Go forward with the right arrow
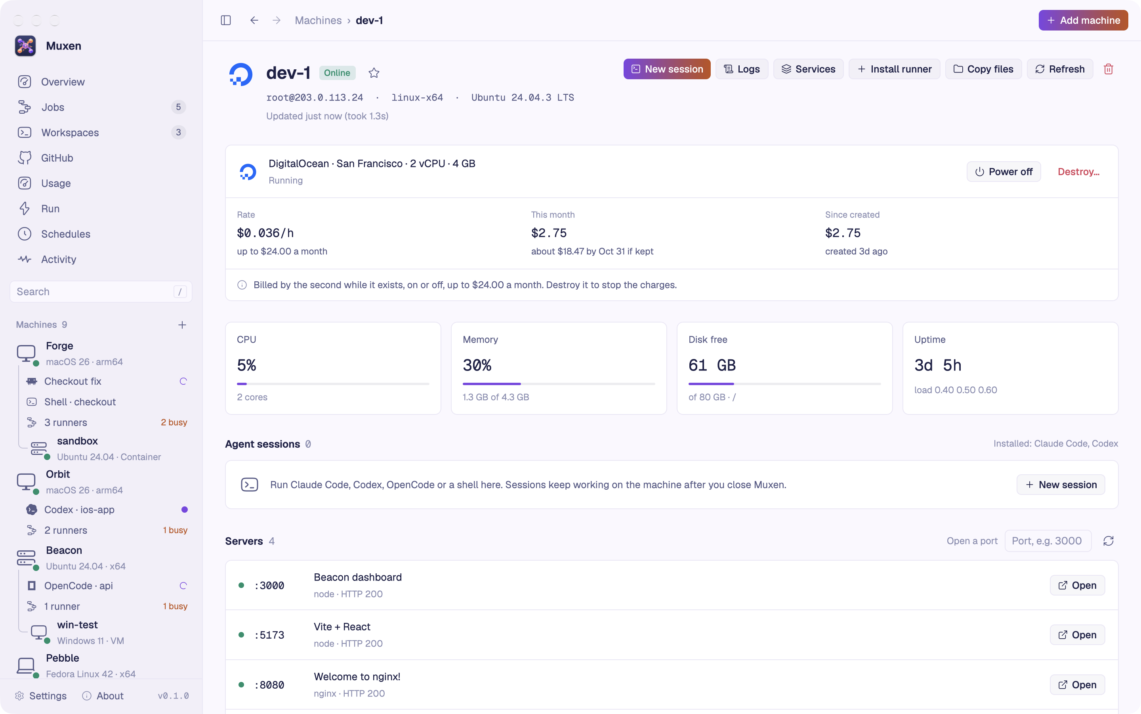The width and height of the screenshot is (1141, 714). click(x=277, y=20)
